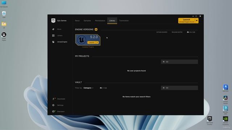Image resolution: width=232 pixels, height=130 pixels.
Task: Open the Release Notes link
Action: pos(177,32)
